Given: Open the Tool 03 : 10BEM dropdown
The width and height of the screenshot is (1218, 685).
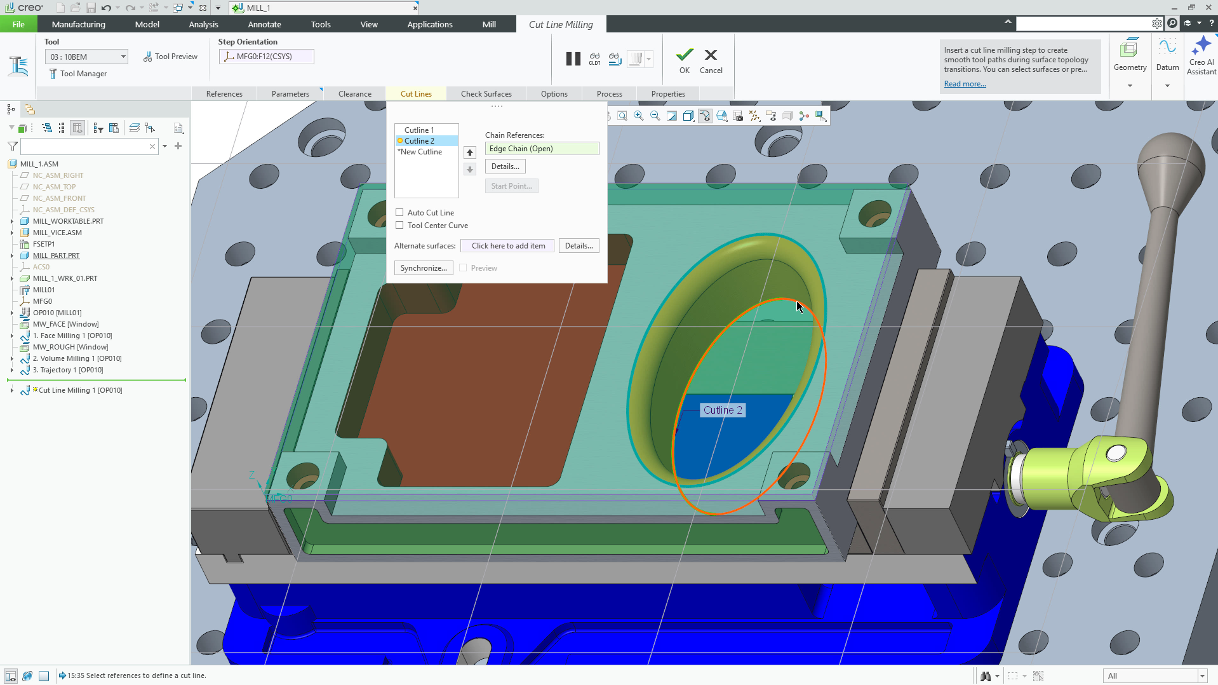Looking at the screenshot, I should [x=86, y=57].
